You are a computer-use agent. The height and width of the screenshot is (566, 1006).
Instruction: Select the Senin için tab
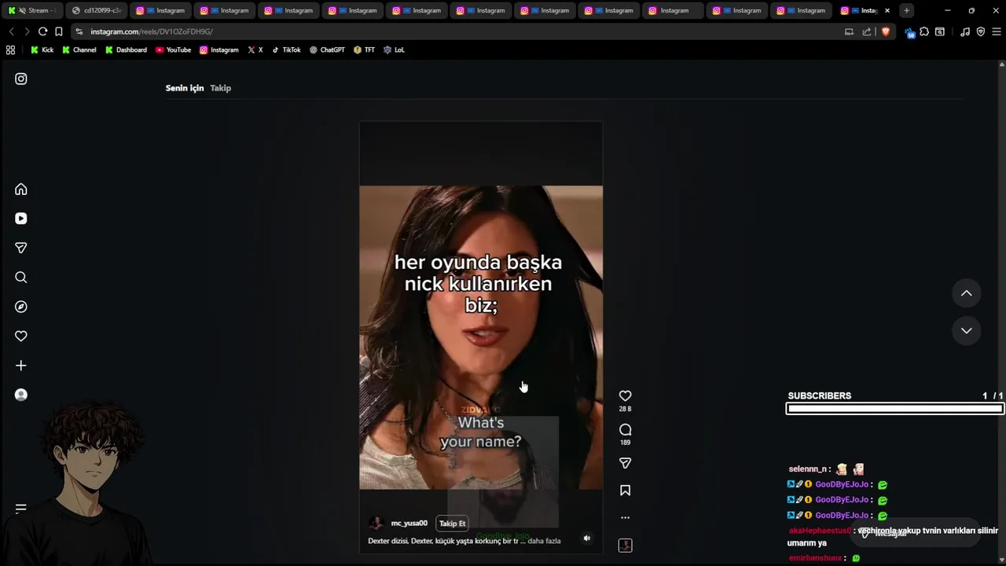pos(185,88)
